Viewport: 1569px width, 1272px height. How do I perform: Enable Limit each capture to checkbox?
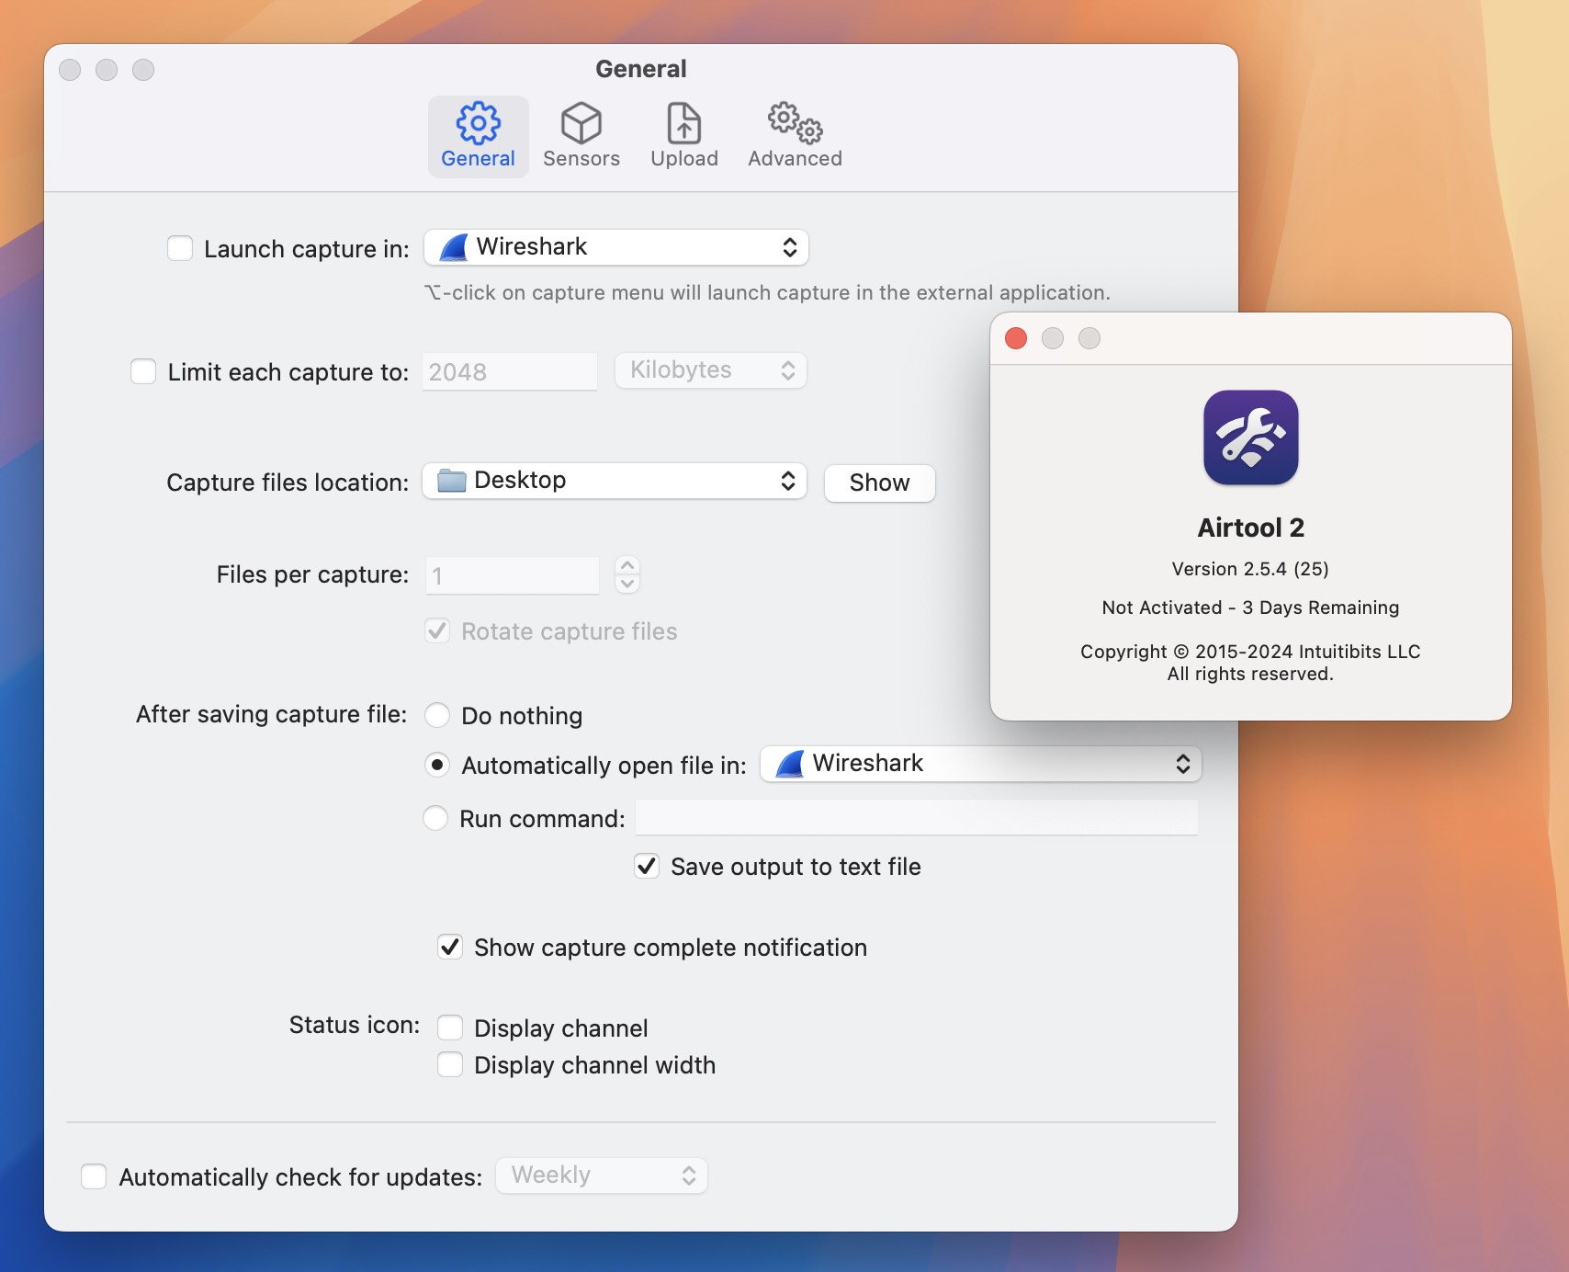click(x=143, y=371)
